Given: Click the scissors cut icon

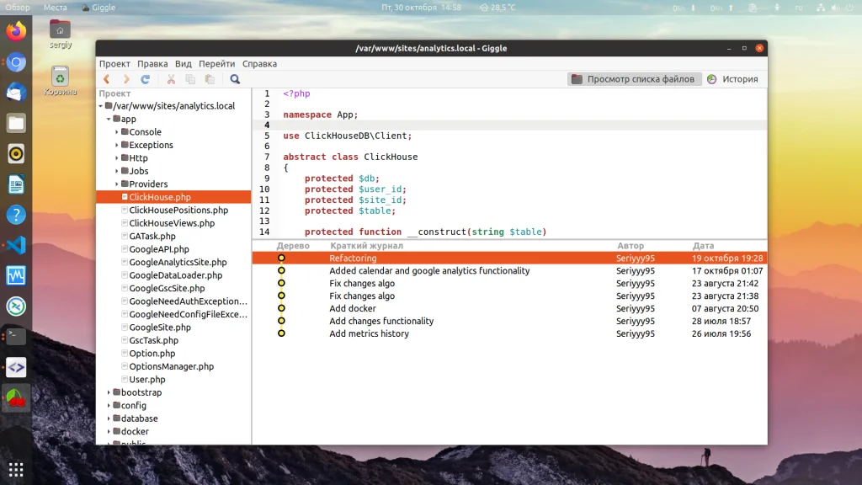Looking at the screenshot, I should [171, 79].
